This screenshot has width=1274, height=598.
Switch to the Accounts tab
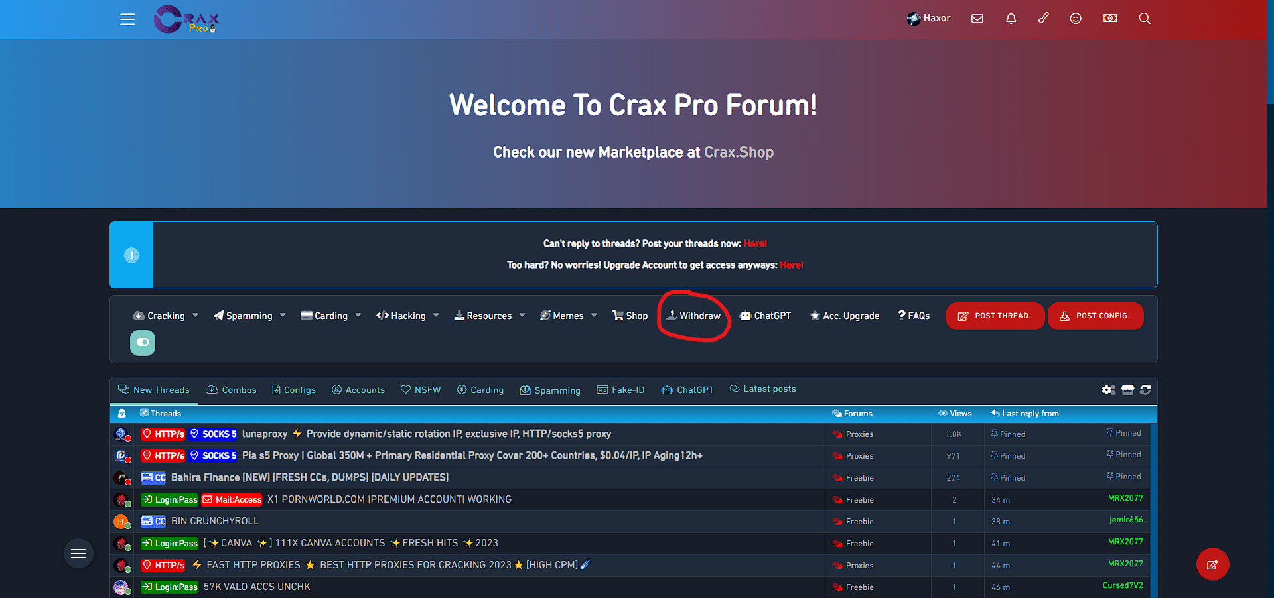pyautogui.click(x=358, y=390)
